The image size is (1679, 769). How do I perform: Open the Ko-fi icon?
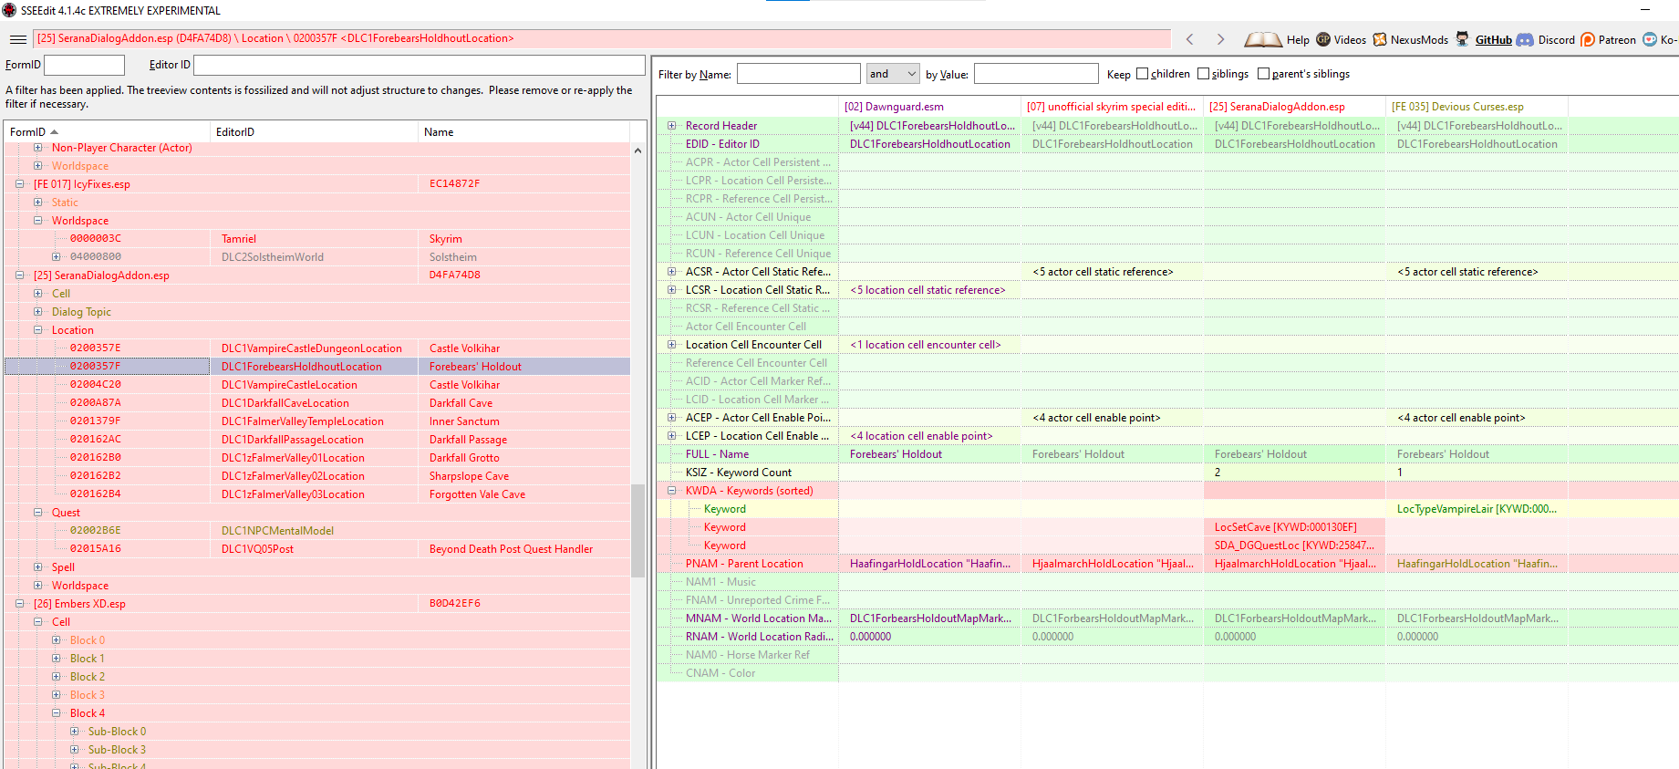click(1650, 39)
